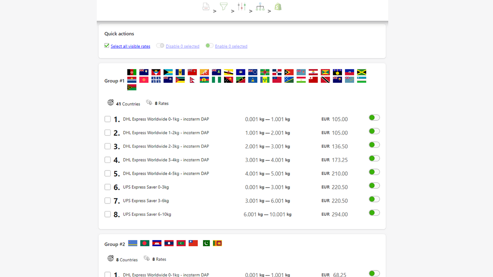Click the truck icon beside 8 Rates
Viewport: 493px width, 277px height.
click(149, 102)
